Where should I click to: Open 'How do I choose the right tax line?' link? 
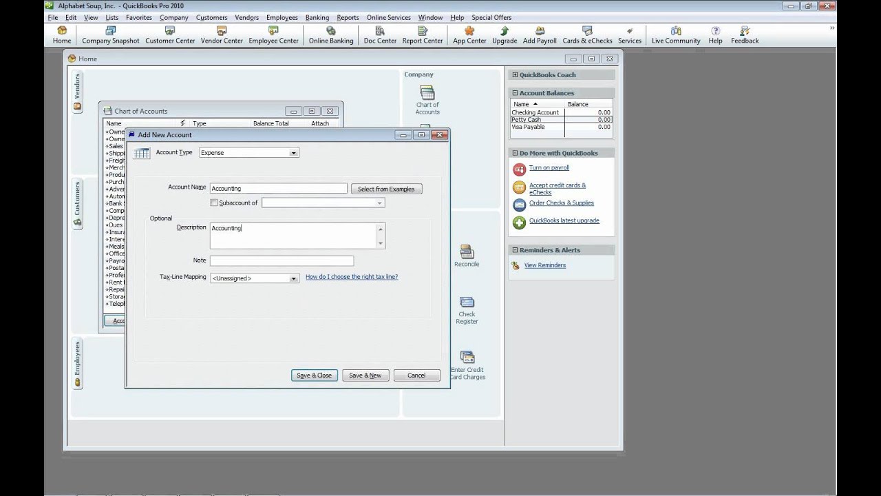[x=352, y=277]
